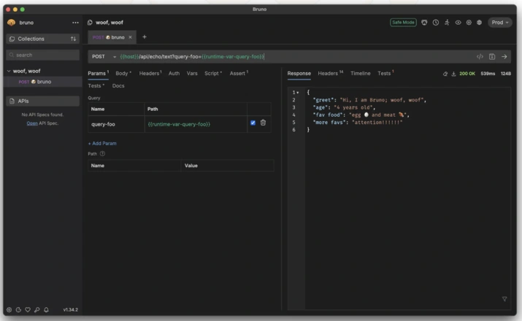The image size is (522, 321).
Task: Open the Prod environment dropdown
Action: [x=499, y=23]
